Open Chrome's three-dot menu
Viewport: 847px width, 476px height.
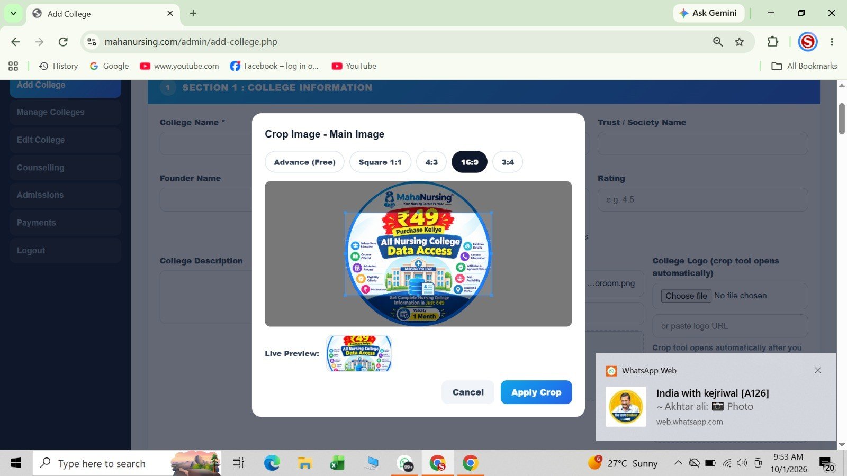click(x=832, y=42)
